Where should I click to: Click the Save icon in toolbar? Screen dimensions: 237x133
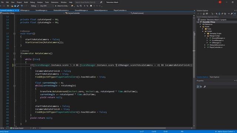click(15, 6)
